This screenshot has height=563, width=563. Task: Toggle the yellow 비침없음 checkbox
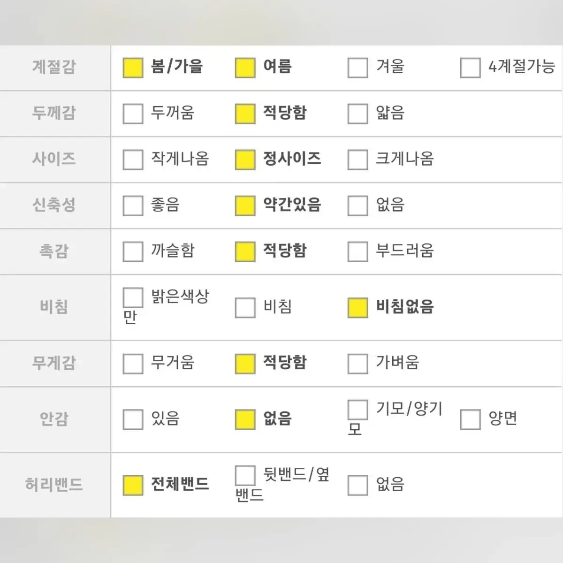click(358, 308)
